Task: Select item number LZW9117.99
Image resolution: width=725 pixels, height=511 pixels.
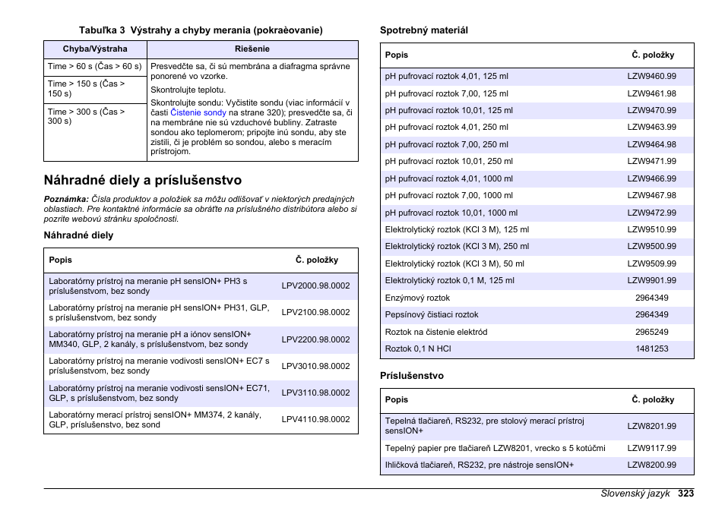Action: 652,448
